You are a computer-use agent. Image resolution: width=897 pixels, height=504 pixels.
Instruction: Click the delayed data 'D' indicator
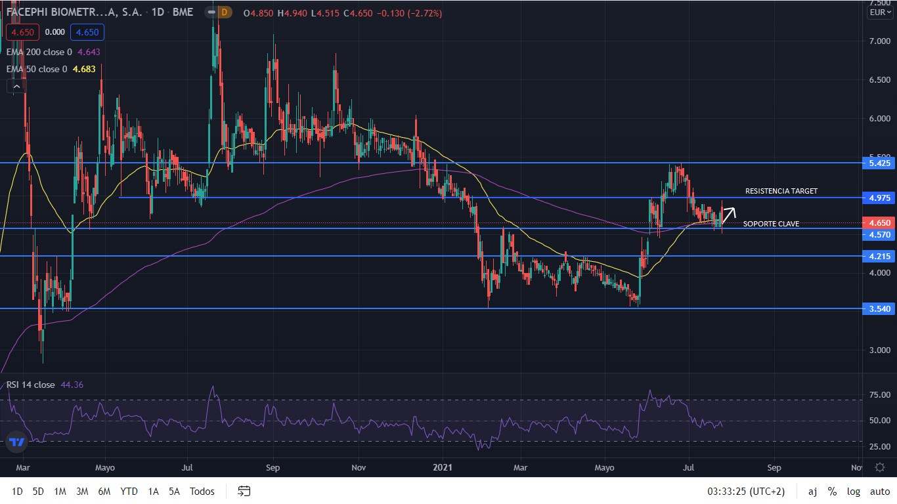pyautogui.click(x=225, y=12)
